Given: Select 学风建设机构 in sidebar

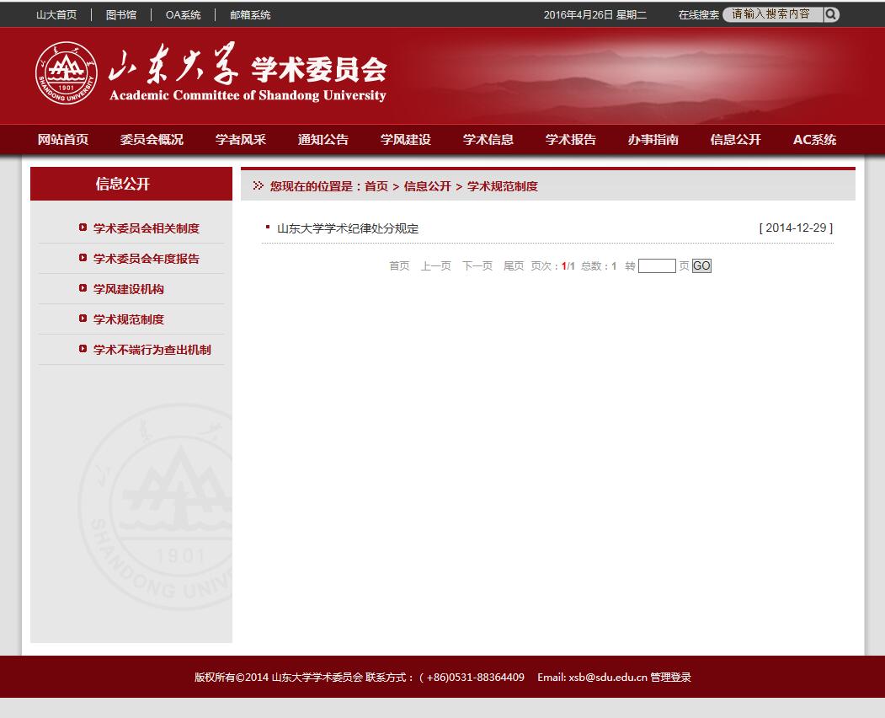Looking at the screenshot, I should coord(129,289).
